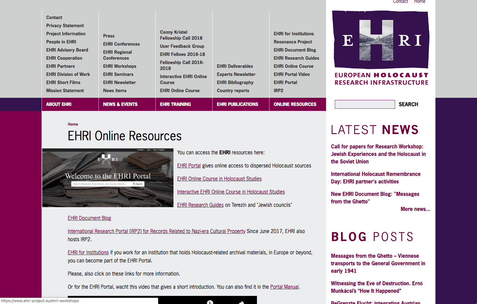Open EHRI Newsletter link
The width and height of the screenshot is (477, 304).
point(119,82)
